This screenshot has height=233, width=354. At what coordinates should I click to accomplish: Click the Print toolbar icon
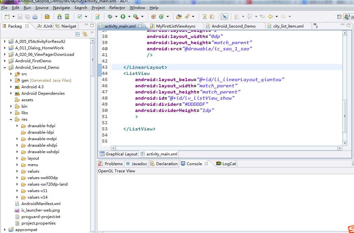(35, 17)
